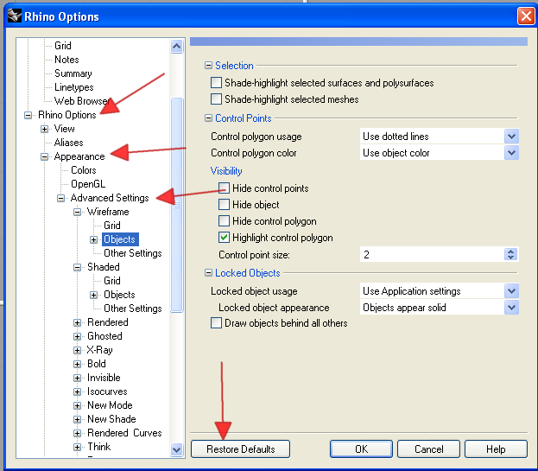Confirm with the OK button
The image size is (538, 471).
click(x=361, y=449)
